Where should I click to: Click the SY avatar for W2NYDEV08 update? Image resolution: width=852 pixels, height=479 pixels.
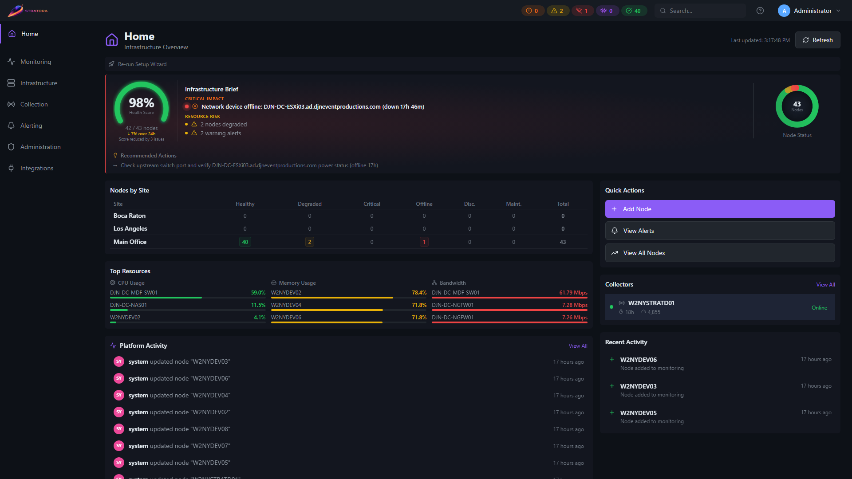point(118,429)
